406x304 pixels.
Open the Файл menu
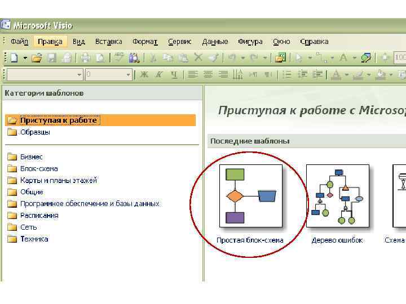point(19,42)
